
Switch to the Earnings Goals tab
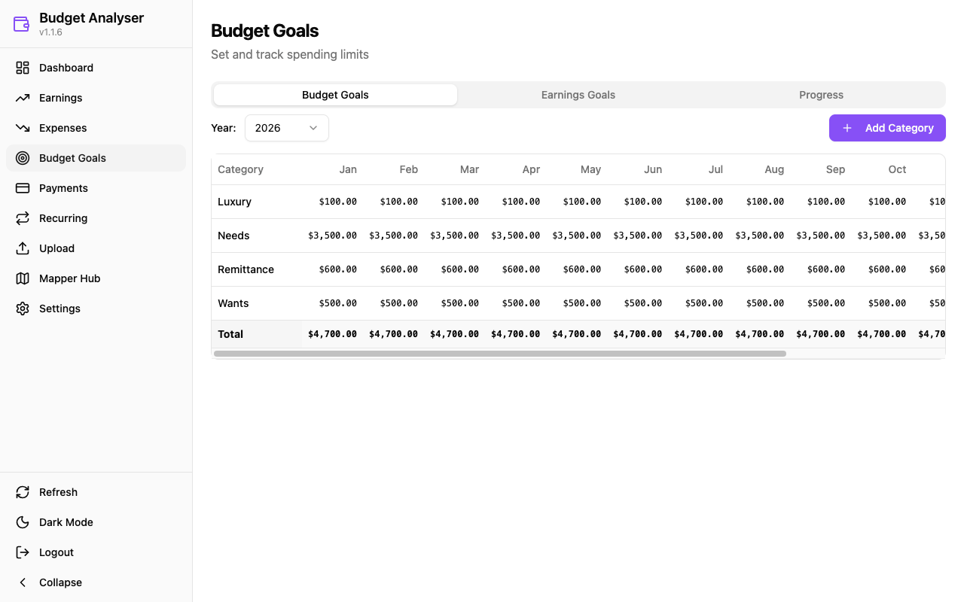(x=578, y=95)
